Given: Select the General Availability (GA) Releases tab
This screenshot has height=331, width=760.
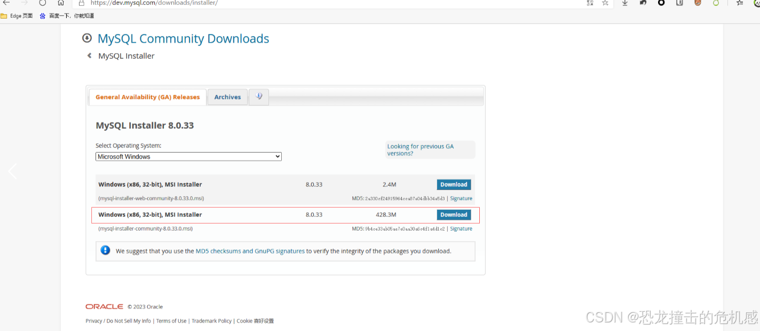Looking at the screenshot, I should 147,97.
